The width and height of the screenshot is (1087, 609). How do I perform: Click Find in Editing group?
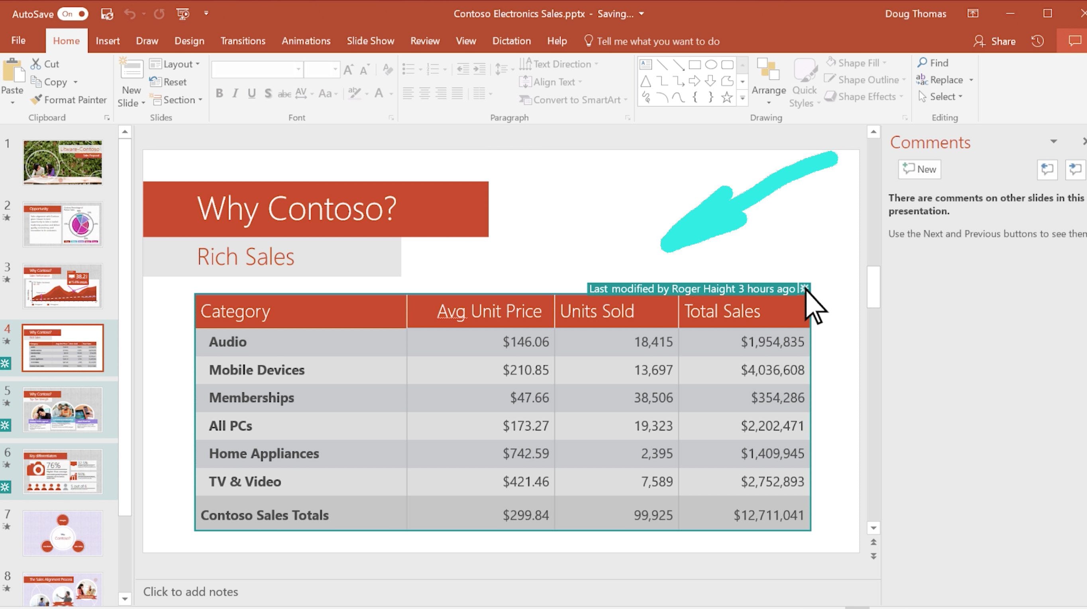tap(933, 63)
